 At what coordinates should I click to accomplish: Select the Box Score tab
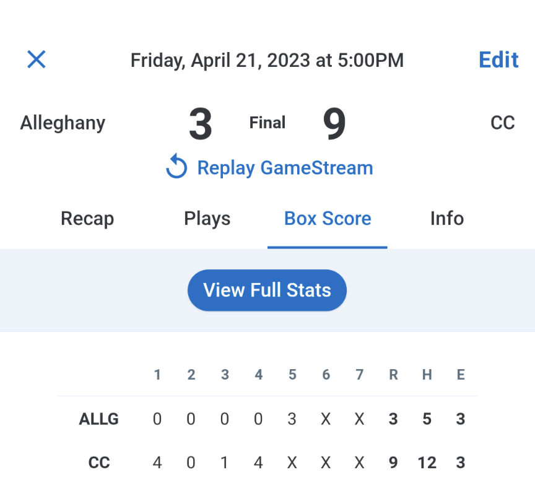coord(328,219)
